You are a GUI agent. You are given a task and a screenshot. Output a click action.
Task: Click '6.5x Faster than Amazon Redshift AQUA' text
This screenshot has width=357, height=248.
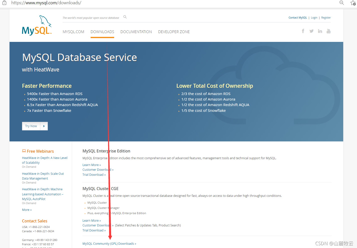62,105
